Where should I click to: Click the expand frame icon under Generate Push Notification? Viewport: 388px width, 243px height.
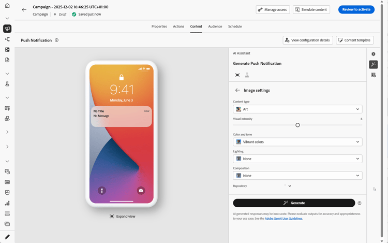click(237, 75)
